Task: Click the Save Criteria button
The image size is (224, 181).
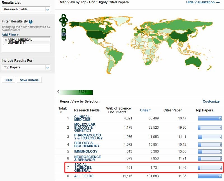Action: (x=29, y=80)
